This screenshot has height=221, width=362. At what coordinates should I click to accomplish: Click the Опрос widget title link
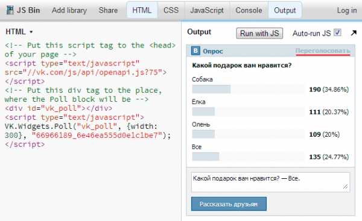pos(212,51)
